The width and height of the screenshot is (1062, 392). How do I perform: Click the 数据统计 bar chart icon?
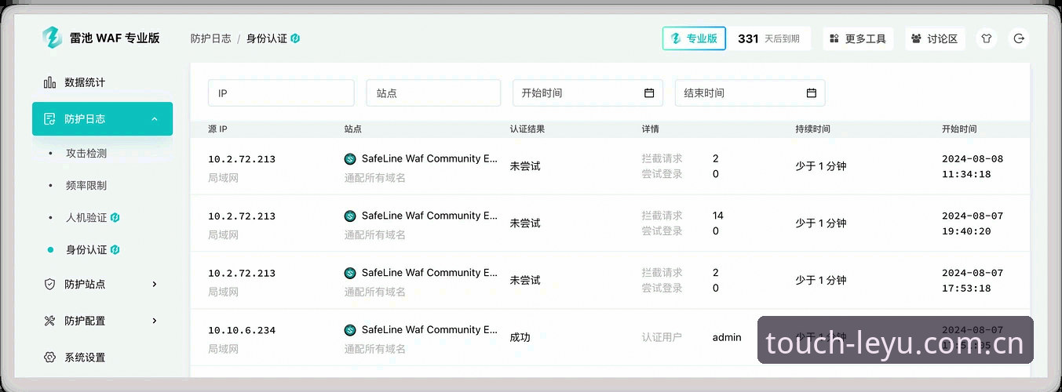50,82
